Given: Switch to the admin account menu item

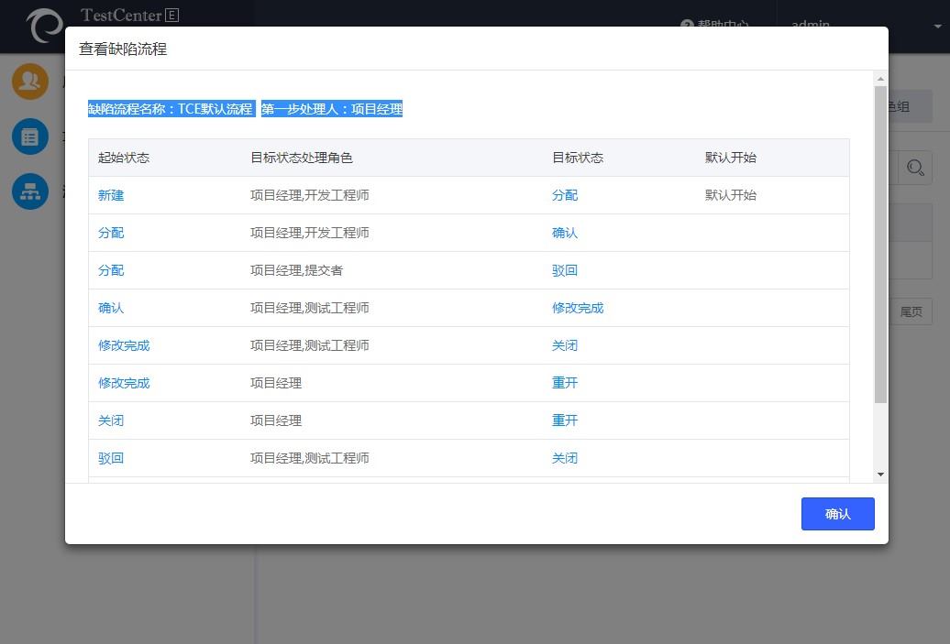Looking at the screenshot, I should click(811, 25).
